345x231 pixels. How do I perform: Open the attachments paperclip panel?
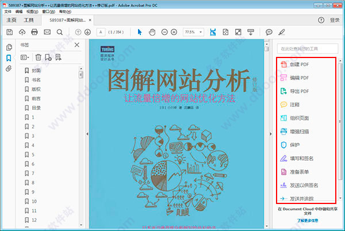[x=9, y=68]
